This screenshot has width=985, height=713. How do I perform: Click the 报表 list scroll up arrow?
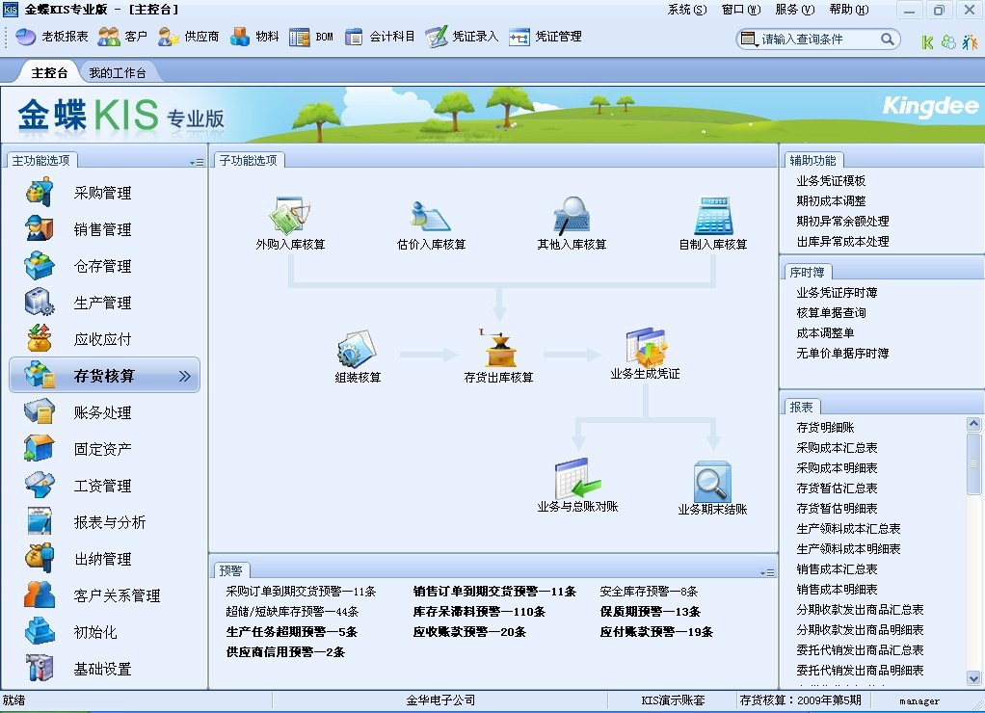coord(973,424)
